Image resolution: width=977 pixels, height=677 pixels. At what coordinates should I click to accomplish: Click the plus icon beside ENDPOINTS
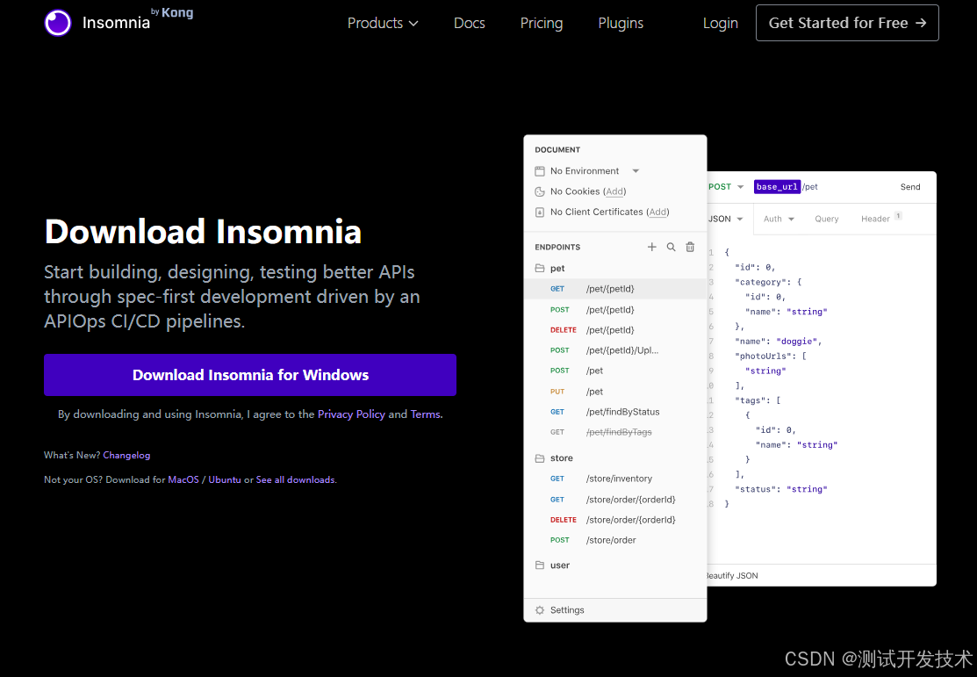click(651, 247)
